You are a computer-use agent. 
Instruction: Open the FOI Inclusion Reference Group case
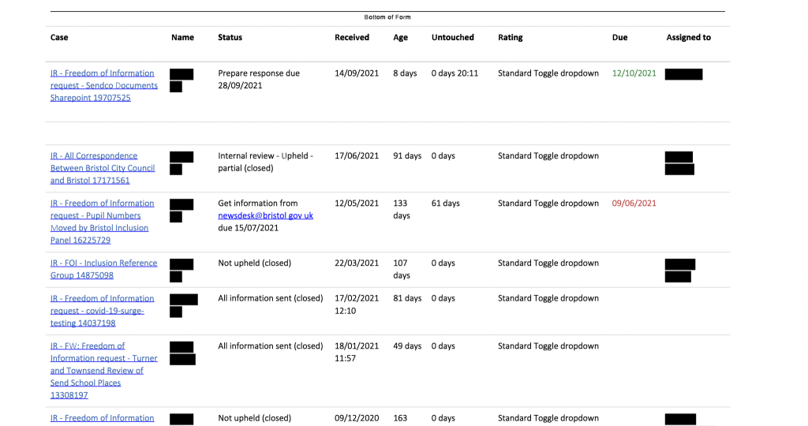point(103,269)
